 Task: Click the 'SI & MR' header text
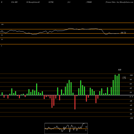click(x=14, y=2)
